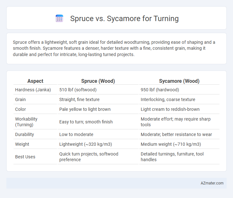Screen dimensions: 233x198
Task: Select the 'Straight, fine texture' cell
Action: [x=98, y=99]
